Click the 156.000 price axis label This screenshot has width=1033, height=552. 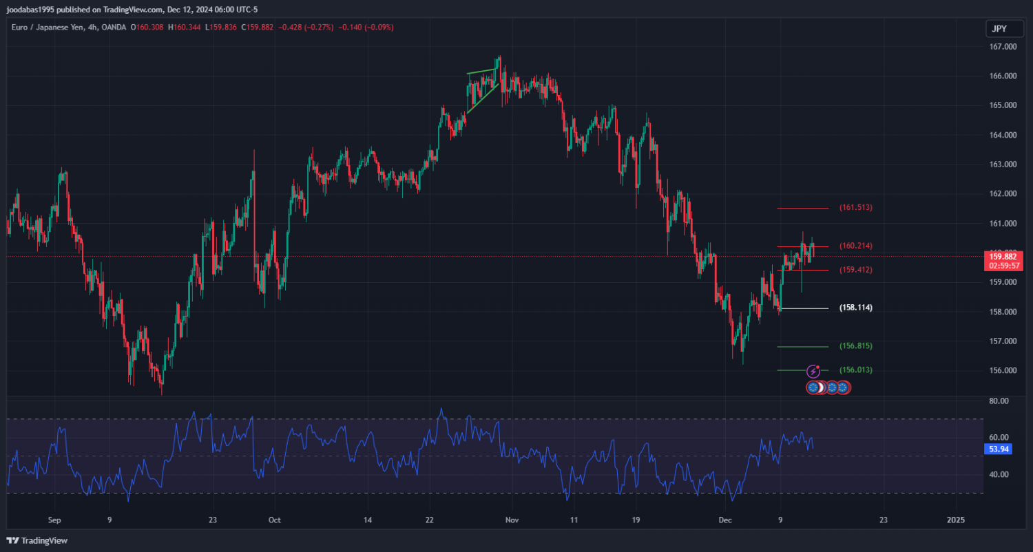tap(1003, 370)
